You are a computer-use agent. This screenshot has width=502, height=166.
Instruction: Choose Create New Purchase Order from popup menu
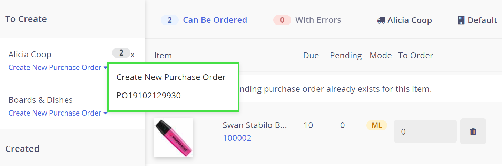pos(171,77)
